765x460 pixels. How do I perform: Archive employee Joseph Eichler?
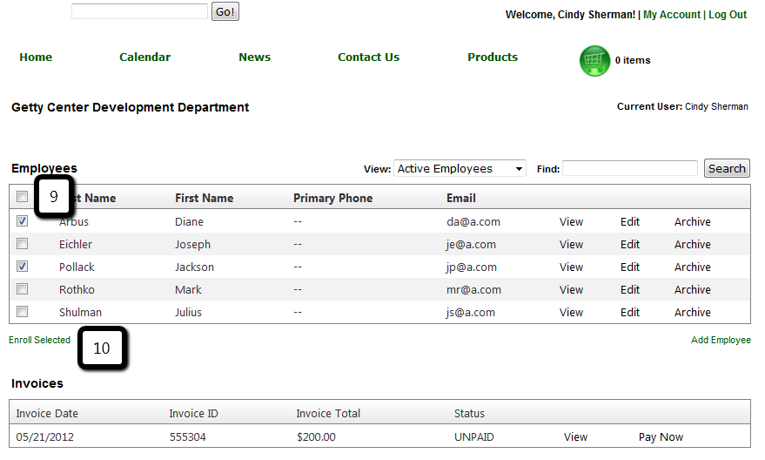tap(692, 245)
